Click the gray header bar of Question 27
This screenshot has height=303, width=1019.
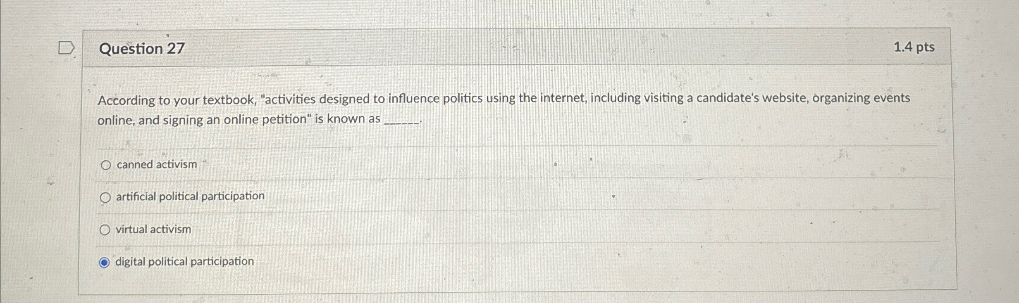pos(496,47)
